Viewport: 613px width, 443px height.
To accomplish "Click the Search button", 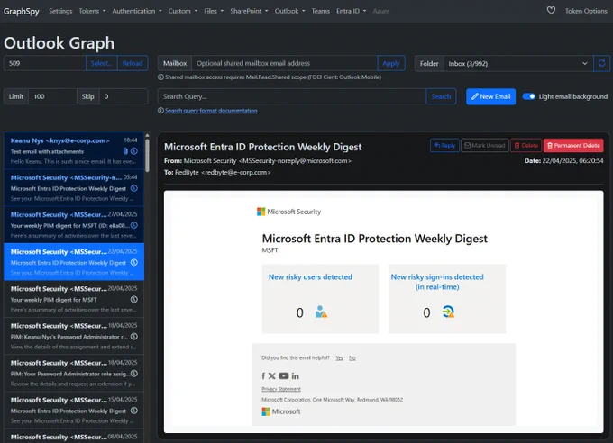I will tap(441, 96).
